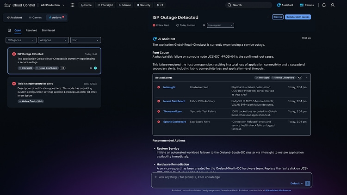The width and height of the screenshot is (347, 195).
Task: Click the critical icon on single controller alert
Action: point(14,84)
